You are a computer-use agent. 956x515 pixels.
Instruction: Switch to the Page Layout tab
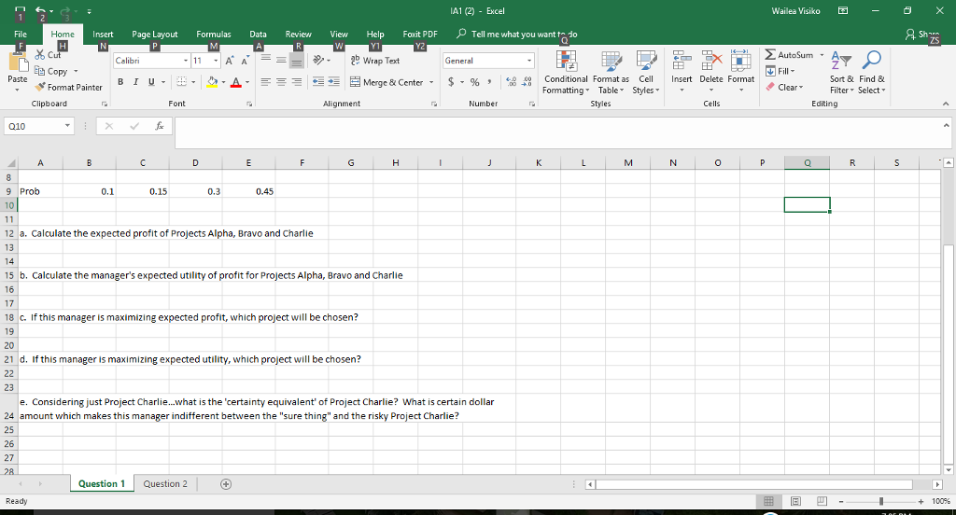coord(154,35)
